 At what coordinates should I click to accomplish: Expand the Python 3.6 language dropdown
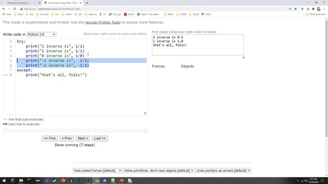tap(42, 34)
